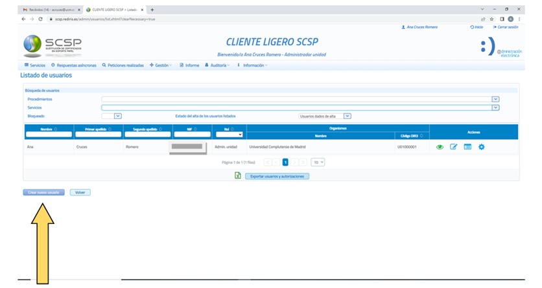Change rows per page dropdown showing 10
The image size is (542, 288).
click(x=318, y=162)
